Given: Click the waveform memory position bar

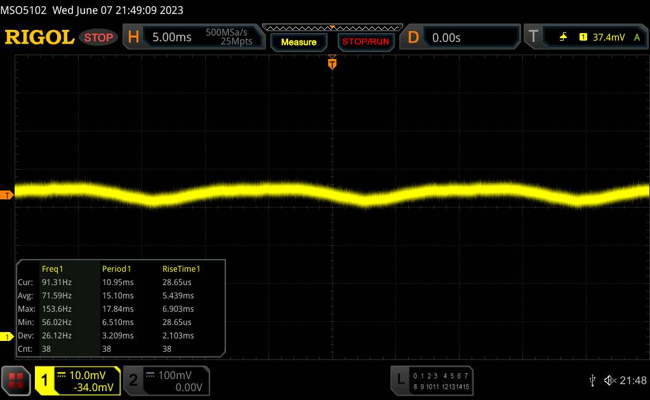Looking at the screenshot, I should 332,27.
